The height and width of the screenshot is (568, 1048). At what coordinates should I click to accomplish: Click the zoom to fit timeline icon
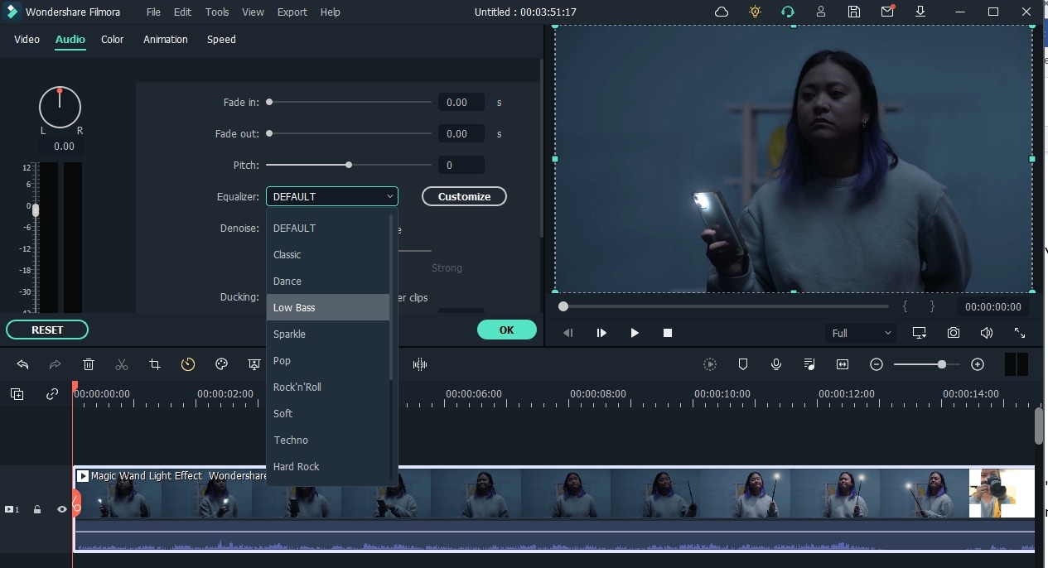pos(843,364)
